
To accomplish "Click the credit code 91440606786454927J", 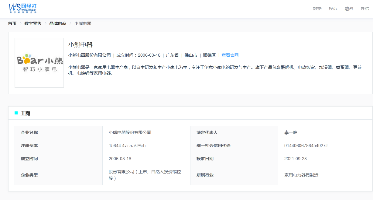I will coord(306,146).
